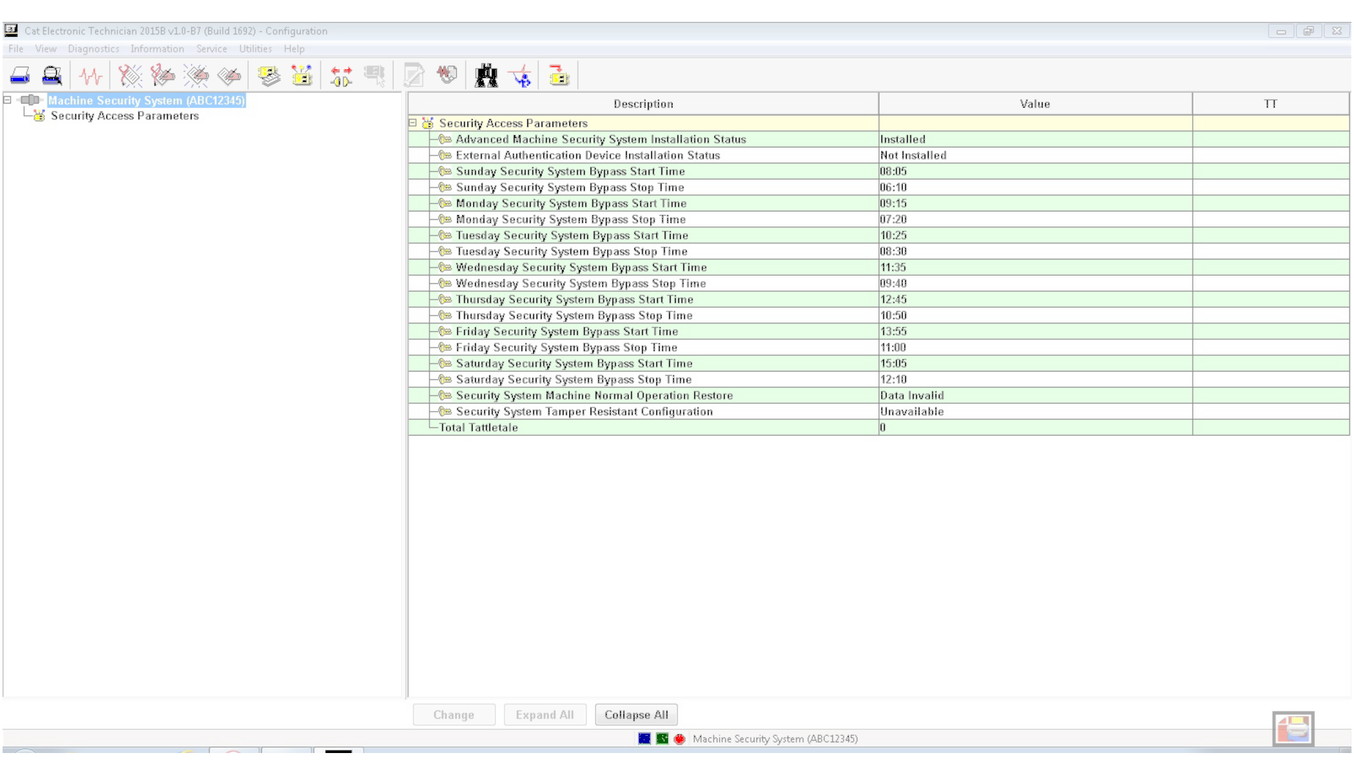Click the binoculars search icon
The width and height of the screenshot is (1354, 773).
(x=487, y=76)
